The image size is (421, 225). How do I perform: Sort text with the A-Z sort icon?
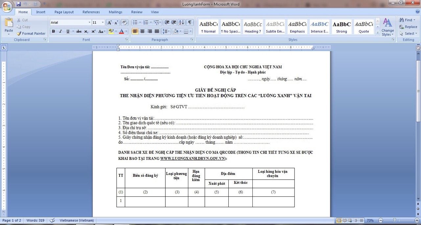pyautogui.click(x=182, y=23)
